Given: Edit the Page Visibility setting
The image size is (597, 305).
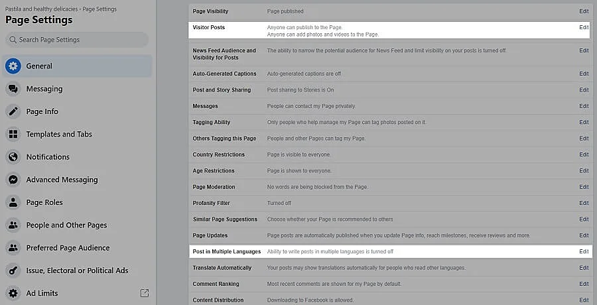Looking at the screenshot, I should click(584, 11).
